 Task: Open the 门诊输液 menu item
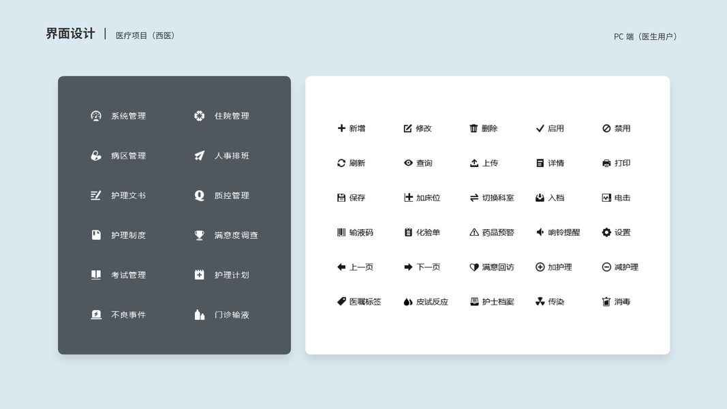(x=221, y=315)
